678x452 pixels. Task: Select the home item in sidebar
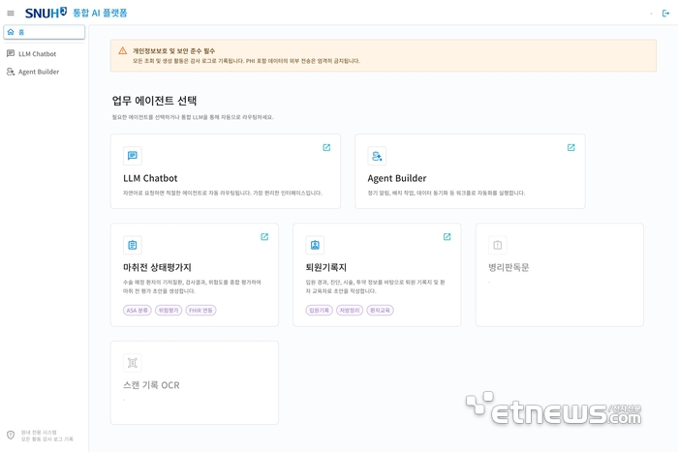(45, 32)
